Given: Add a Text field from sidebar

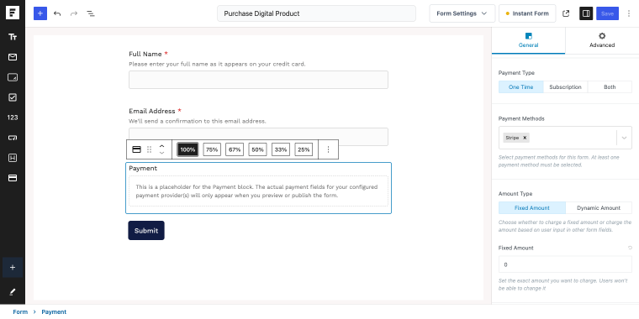Looking at the screenshot, I should click(x=13, y=37).
